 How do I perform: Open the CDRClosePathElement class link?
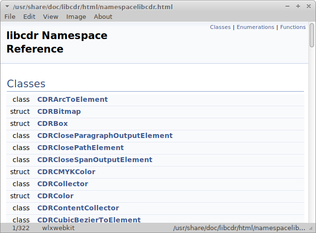80,148
